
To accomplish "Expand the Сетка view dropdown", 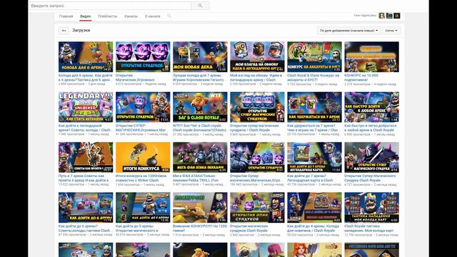I will (x=391, y=31).
